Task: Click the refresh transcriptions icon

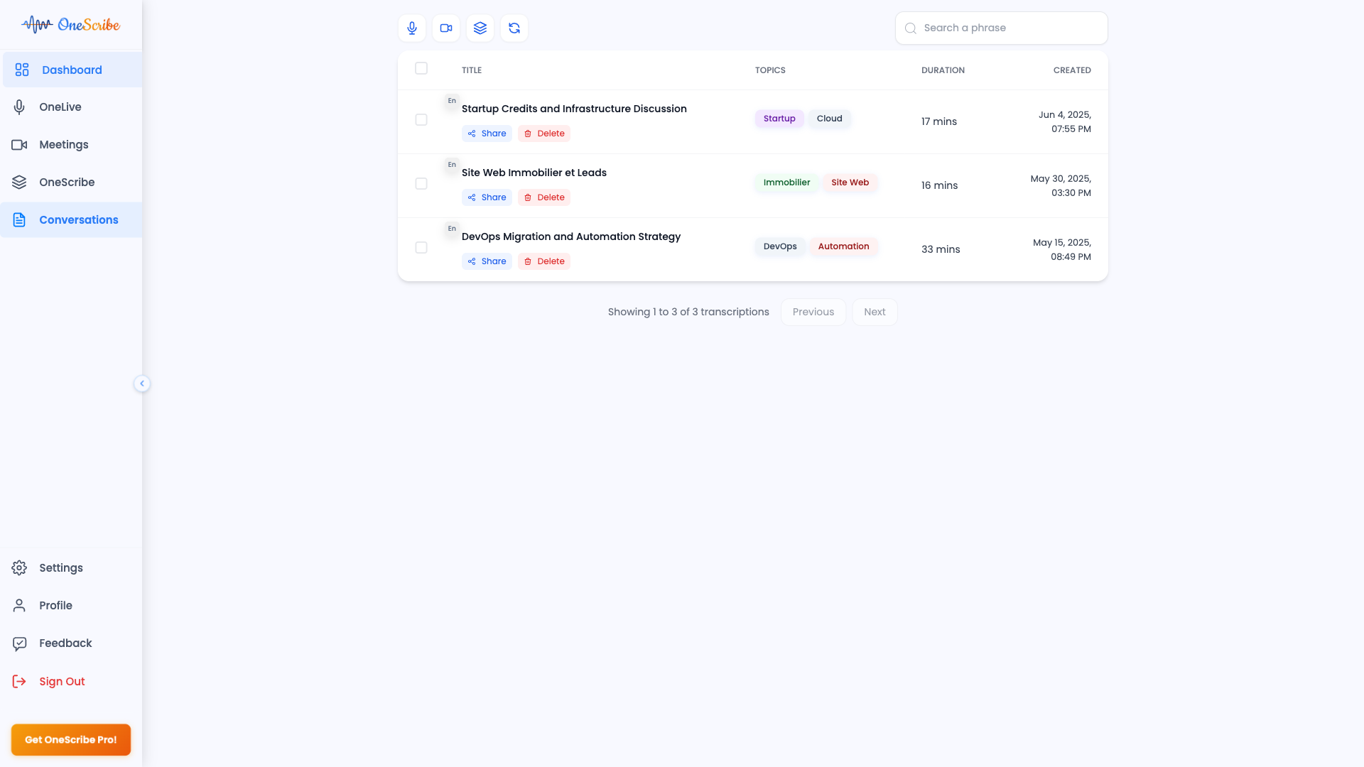Action: click(x=514, y=28)
